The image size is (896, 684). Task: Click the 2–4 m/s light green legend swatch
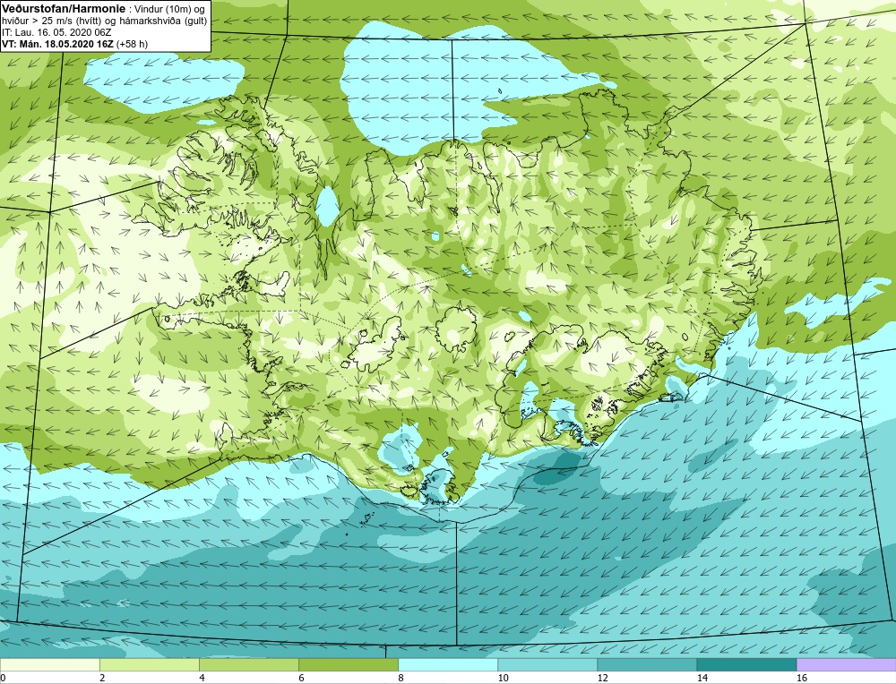click(x=149, y=664)
